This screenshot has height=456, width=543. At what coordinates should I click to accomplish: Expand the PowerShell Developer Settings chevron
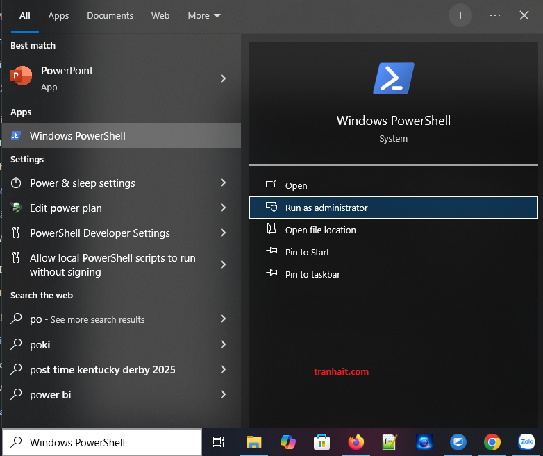coord(224,233)
